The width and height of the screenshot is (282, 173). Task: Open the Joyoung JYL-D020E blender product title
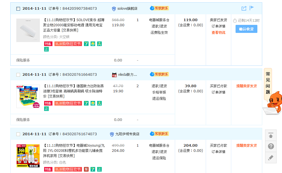click(x=74, y=151)
